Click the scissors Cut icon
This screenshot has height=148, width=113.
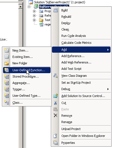pyautogui.click(x=56, y=103)
